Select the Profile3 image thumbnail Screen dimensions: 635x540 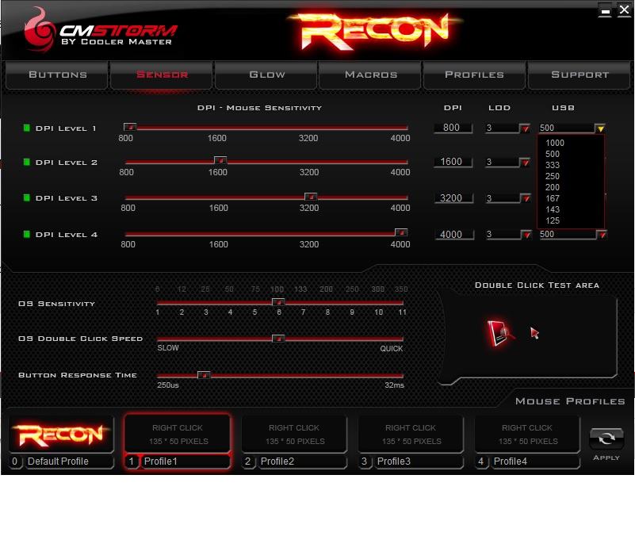tap(411, 435)
